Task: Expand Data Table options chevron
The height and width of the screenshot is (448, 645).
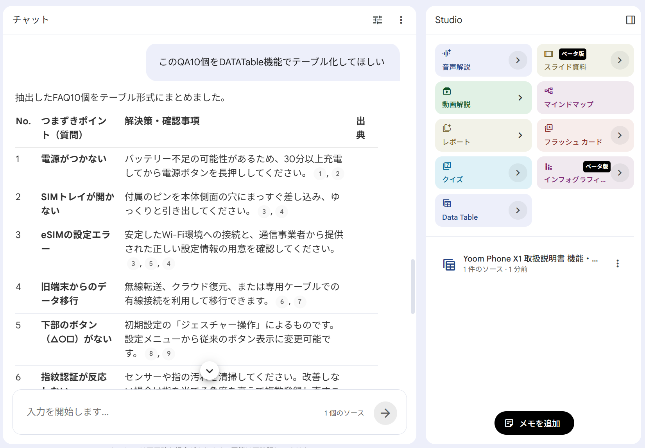Action: (518, 210)
